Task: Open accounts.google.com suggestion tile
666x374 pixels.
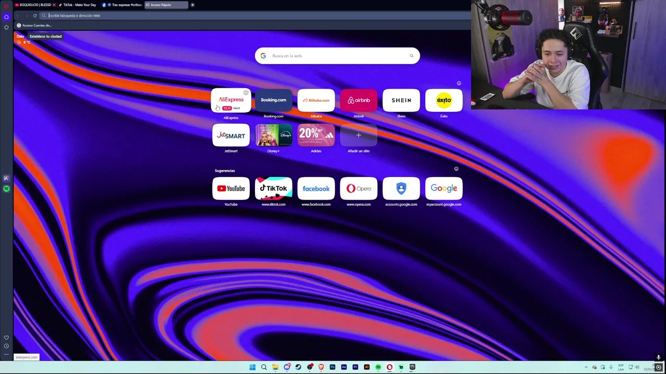Action: pyautogui.click(x=401, y=189)
